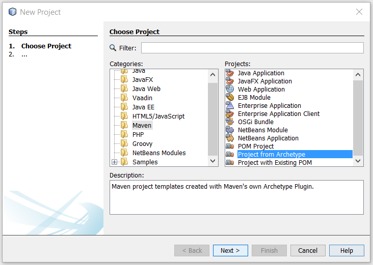The width and height of the screenshot is (373, 265).
Task: Select the Vaadin category
Action: pyautogui.click(x=142, y=98)
